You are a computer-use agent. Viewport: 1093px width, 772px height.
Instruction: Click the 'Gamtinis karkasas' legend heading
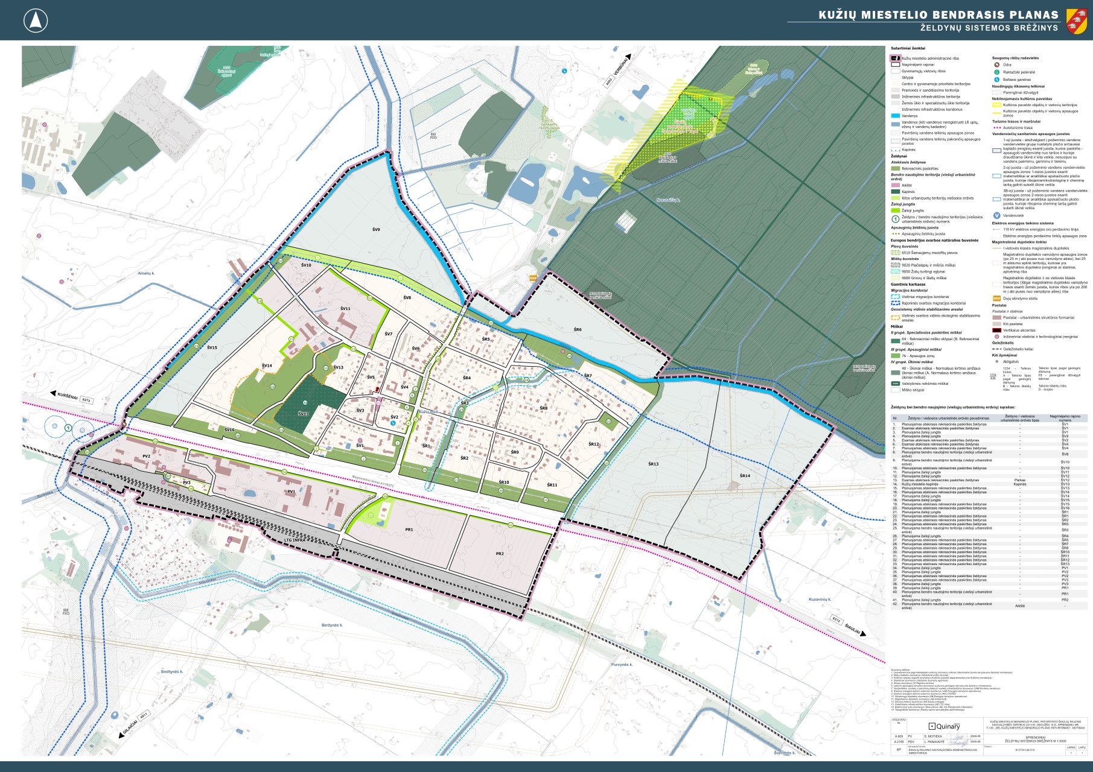[908, 284]
